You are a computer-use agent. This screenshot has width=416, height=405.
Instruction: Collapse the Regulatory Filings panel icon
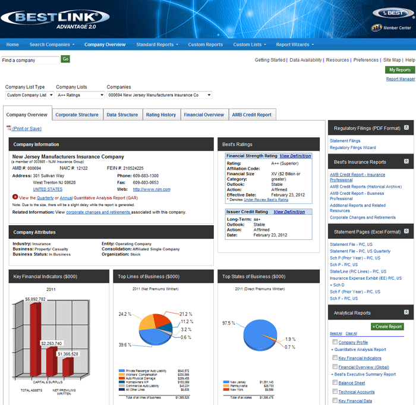(x=406, y=128)
